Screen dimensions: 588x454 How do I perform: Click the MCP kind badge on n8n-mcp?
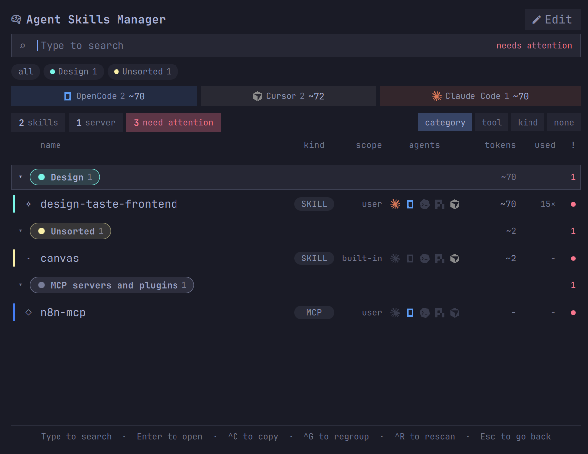pos(314,313)
